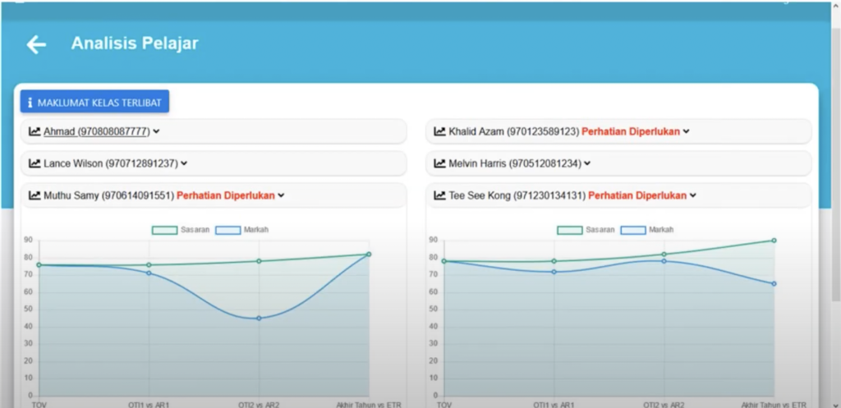The width and height of the screenshot is (841, 408).
Task: Click Markah point at OTI2 in Muthu Samy chart
Action: [x=259, y=319]
